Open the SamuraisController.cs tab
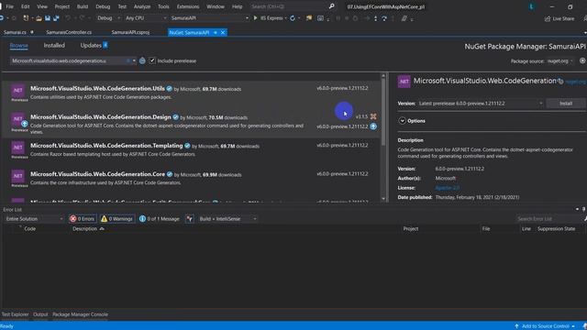The width and height of the screenshot is (587, 330). point(69,33)
